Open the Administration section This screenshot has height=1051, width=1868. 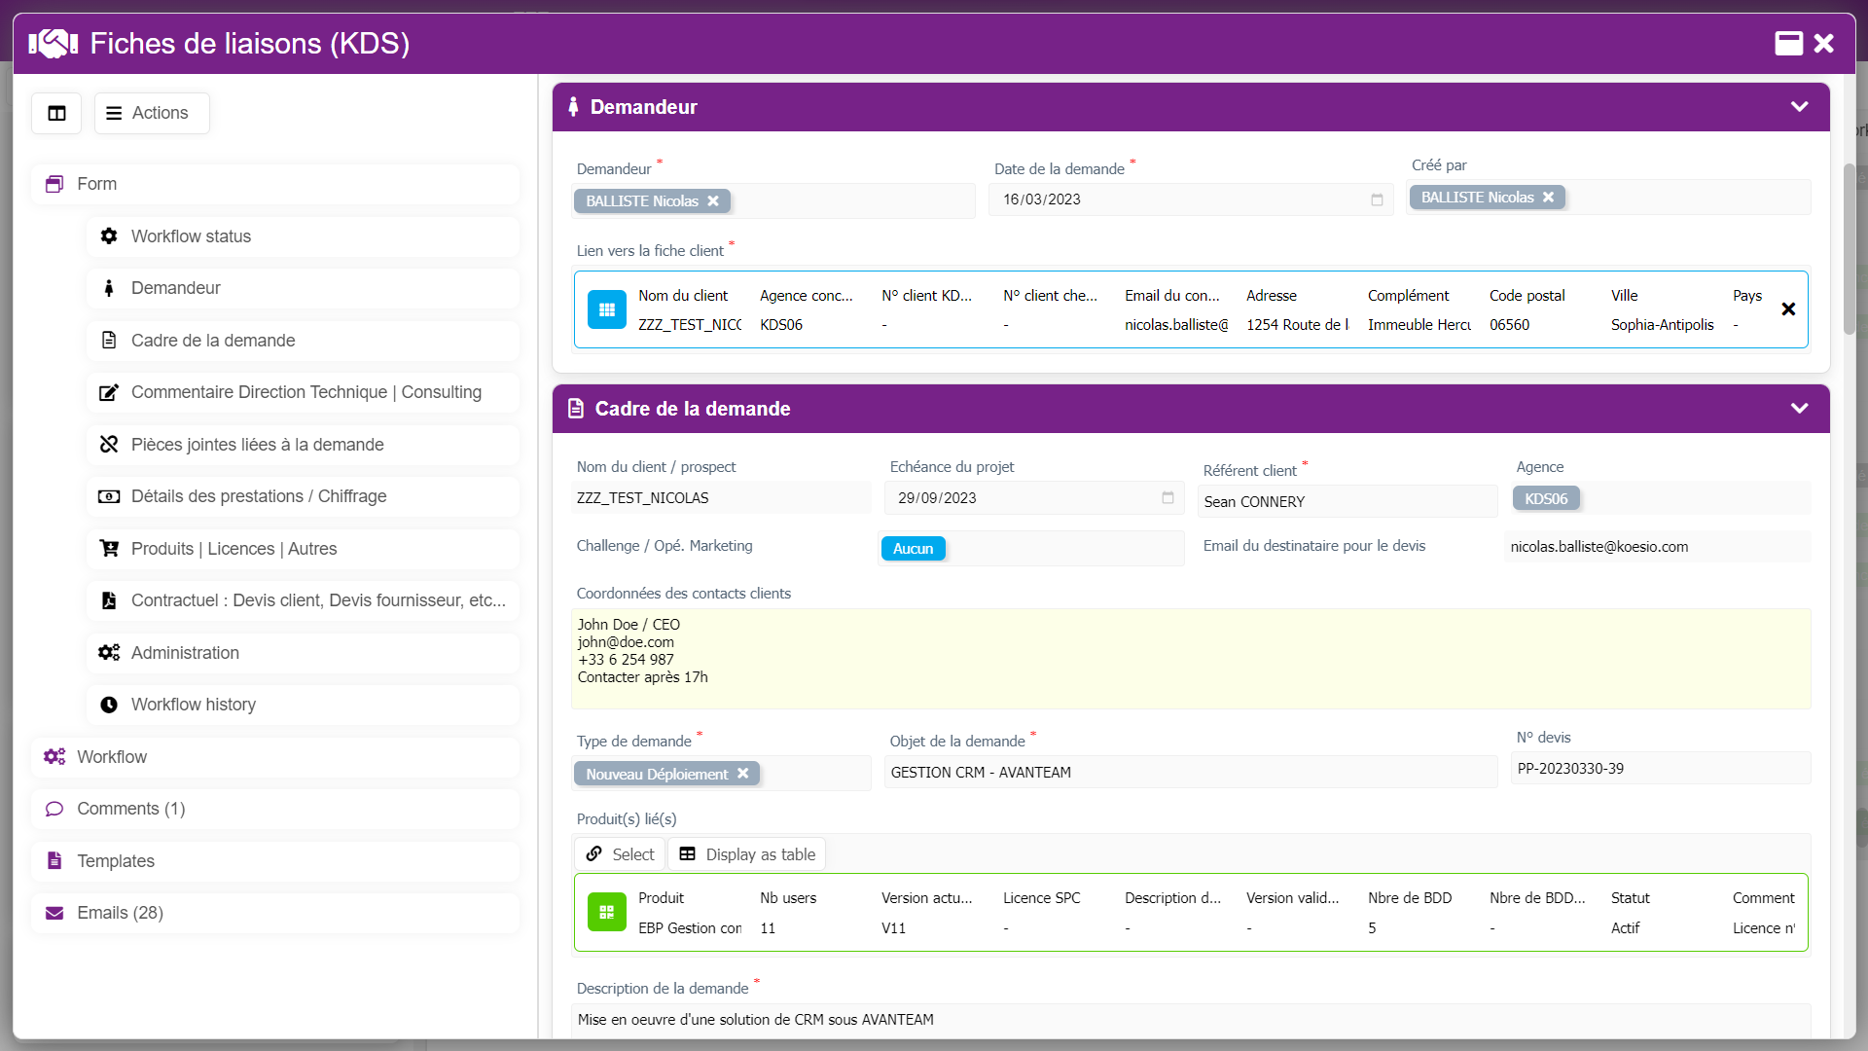tap(303, 653)
